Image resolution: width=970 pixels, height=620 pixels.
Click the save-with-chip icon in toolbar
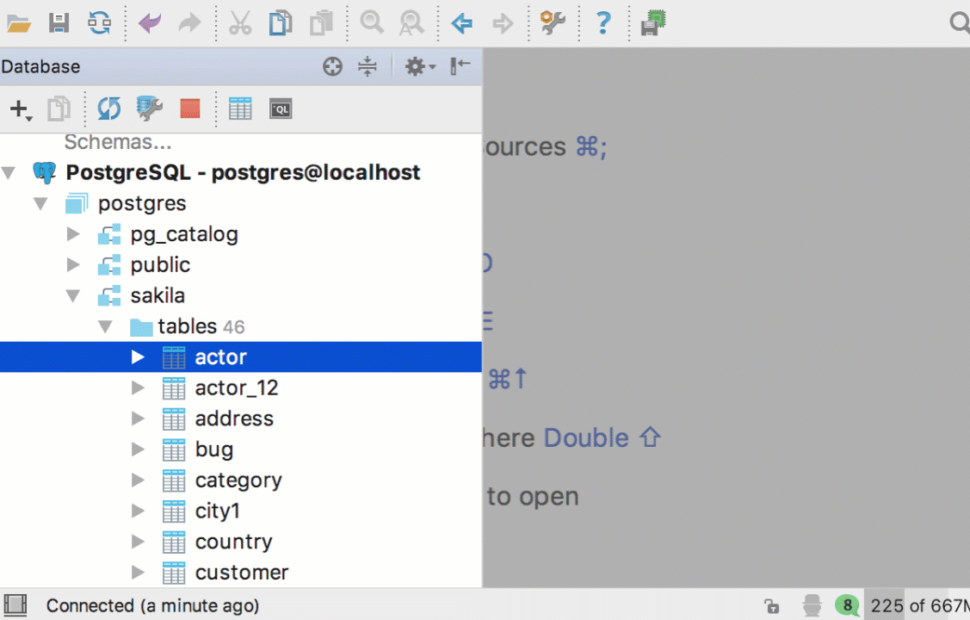tap(652, 23)
